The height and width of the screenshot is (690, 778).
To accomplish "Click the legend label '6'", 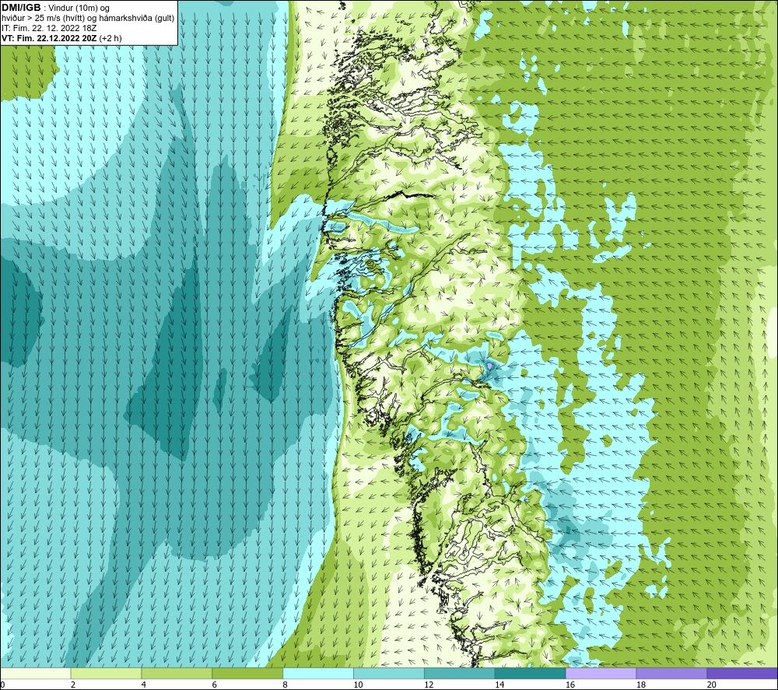I will [215, 685].
